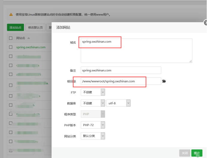
Task: Open 网站分类 默认分类 dropdown
Action: pyautogui.click(x=93, y=136)
